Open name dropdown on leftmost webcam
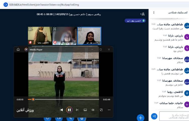Viewport: 189px width, 121px height. pos(44,43)
